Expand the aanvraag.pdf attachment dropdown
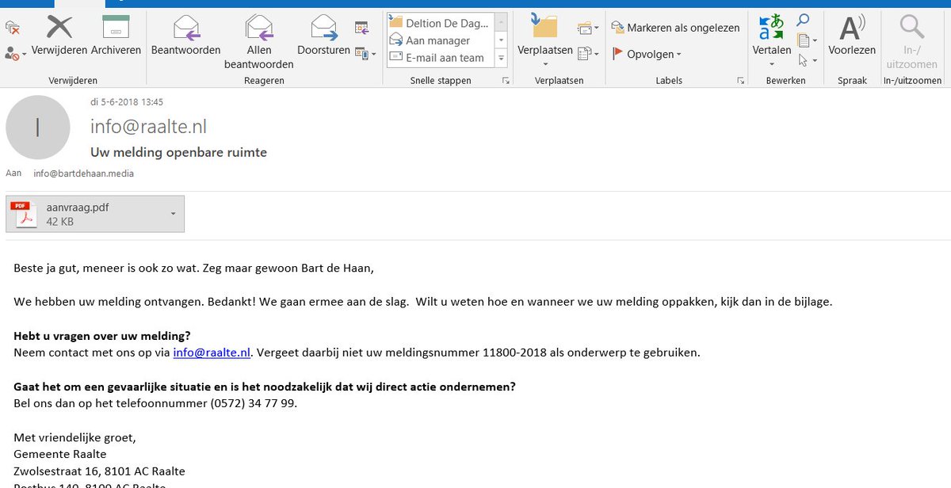Screen dimensions: 951x488 pyautogui.click(x=173, y=214)
